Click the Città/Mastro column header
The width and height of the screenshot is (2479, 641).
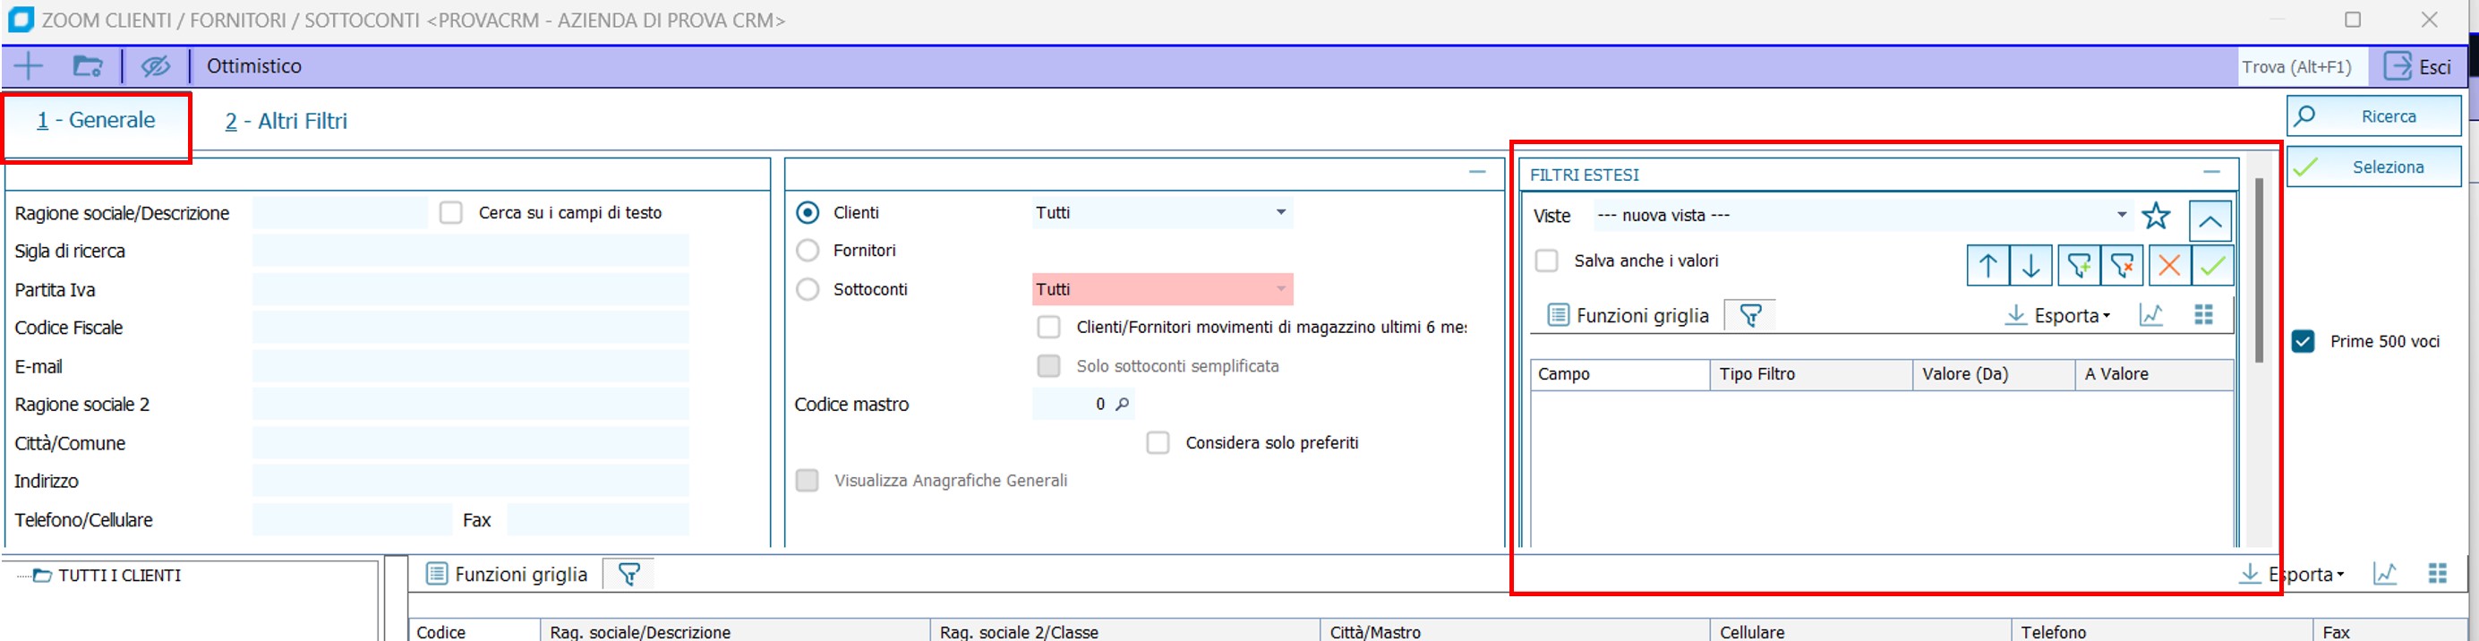(x=1514, y=630)
